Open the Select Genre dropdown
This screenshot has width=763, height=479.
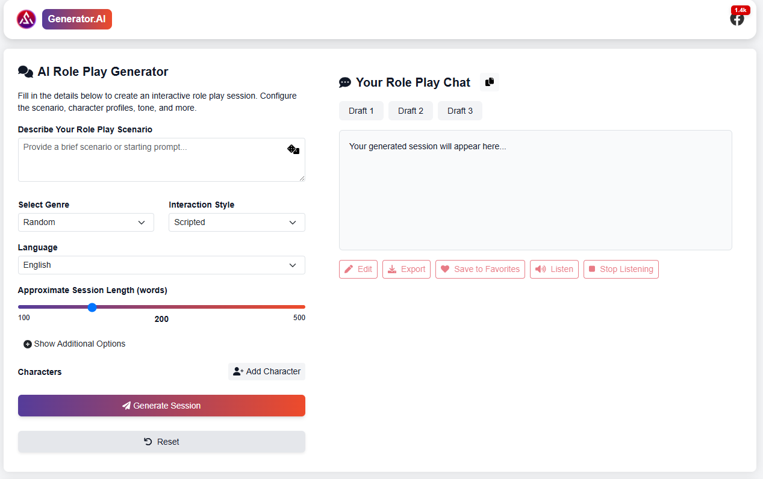point(86,222)
